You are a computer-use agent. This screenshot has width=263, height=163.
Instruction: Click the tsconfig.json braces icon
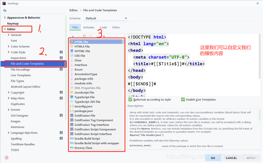click(x=72, y=106)
